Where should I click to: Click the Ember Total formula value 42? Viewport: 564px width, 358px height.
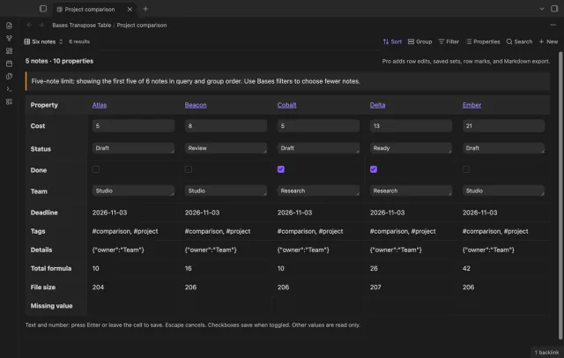pos(466,268)
